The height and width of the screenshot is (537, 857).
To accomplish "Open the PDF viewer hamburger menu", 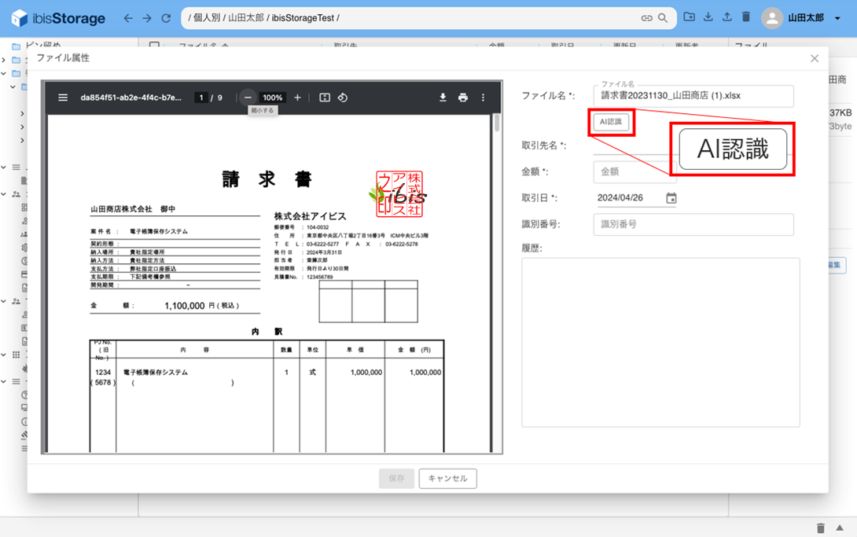I will coord(61,97).
